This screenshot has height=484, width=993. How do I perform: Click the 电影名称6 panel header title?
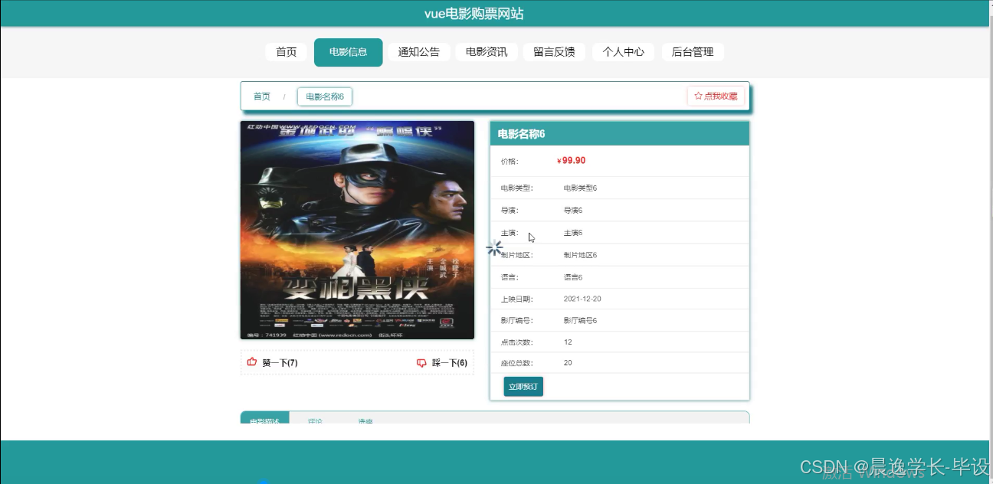522,134
